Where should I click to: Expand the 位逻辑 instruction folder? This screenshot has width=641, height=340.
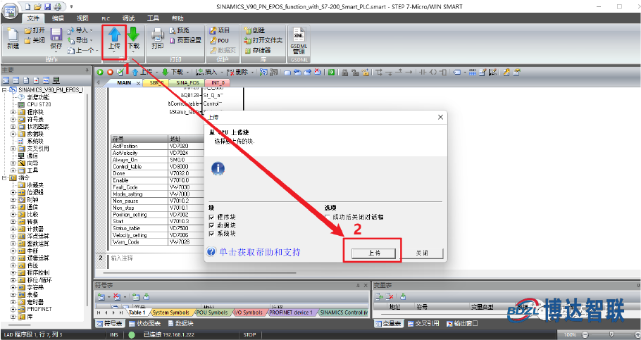(13, 192)
